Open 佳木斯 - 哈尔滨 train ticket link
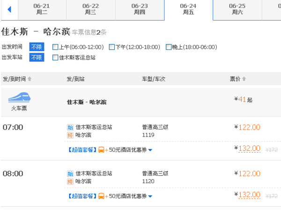The width and height of the screenshot is (281, 212). pos(87,102)
